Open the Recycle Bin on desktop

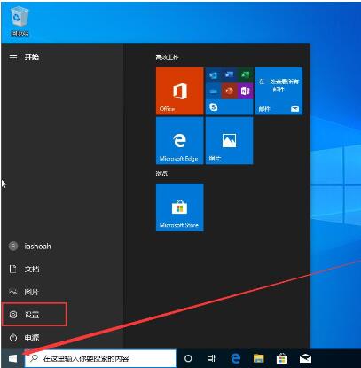pyautogui.click(x=20, y=21)
